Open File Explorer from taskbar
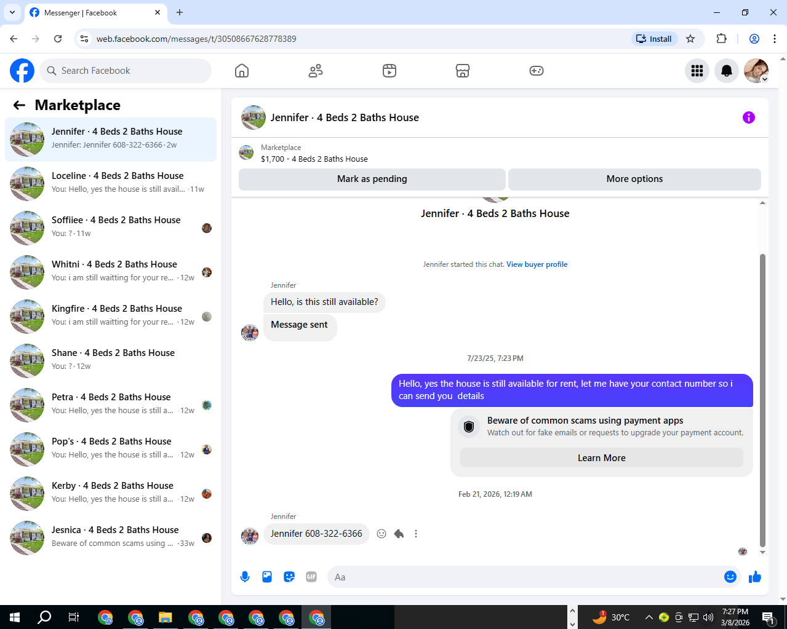The image size is (787, 629). coord(165,617)
